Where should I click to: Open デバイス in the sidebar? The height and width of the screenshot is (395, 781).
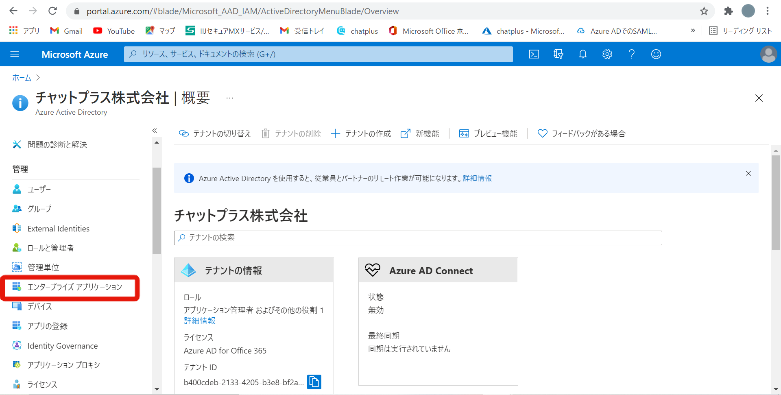(32, 306)
